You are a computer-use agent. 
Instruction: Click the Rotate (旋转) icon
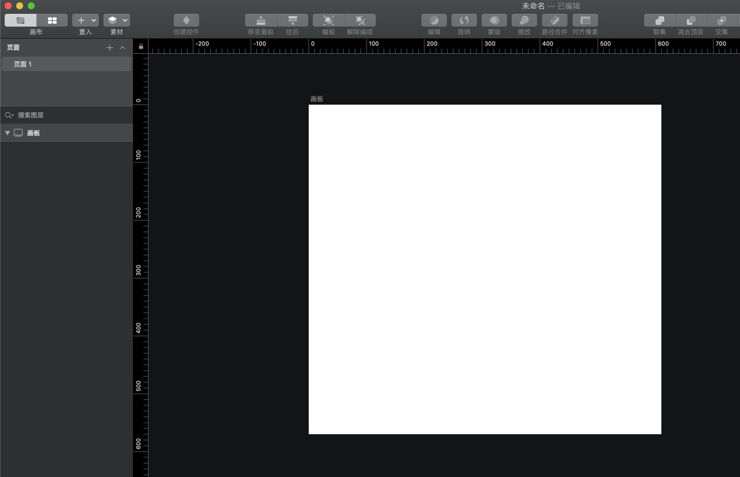click(x=464, y=20)
